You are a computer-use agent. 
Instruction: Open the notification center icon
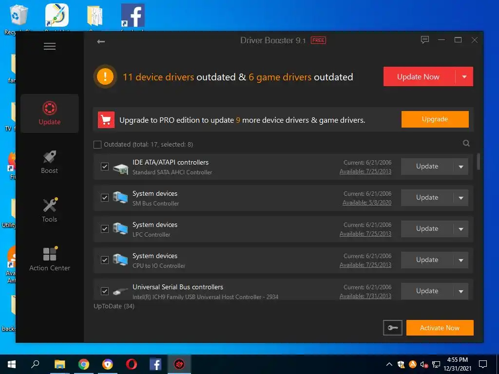(483, 364)
